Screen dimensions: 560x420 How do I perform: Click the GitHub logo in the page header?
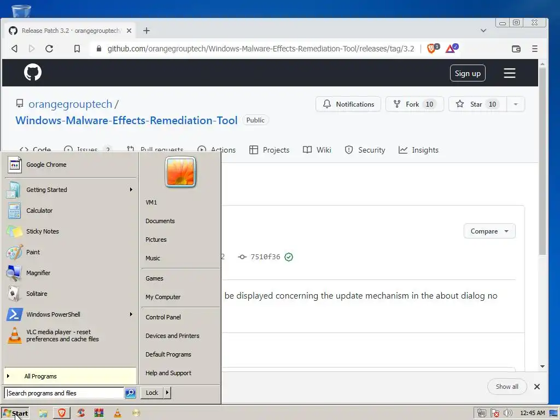pyautogui.click(x=32, y=73)
